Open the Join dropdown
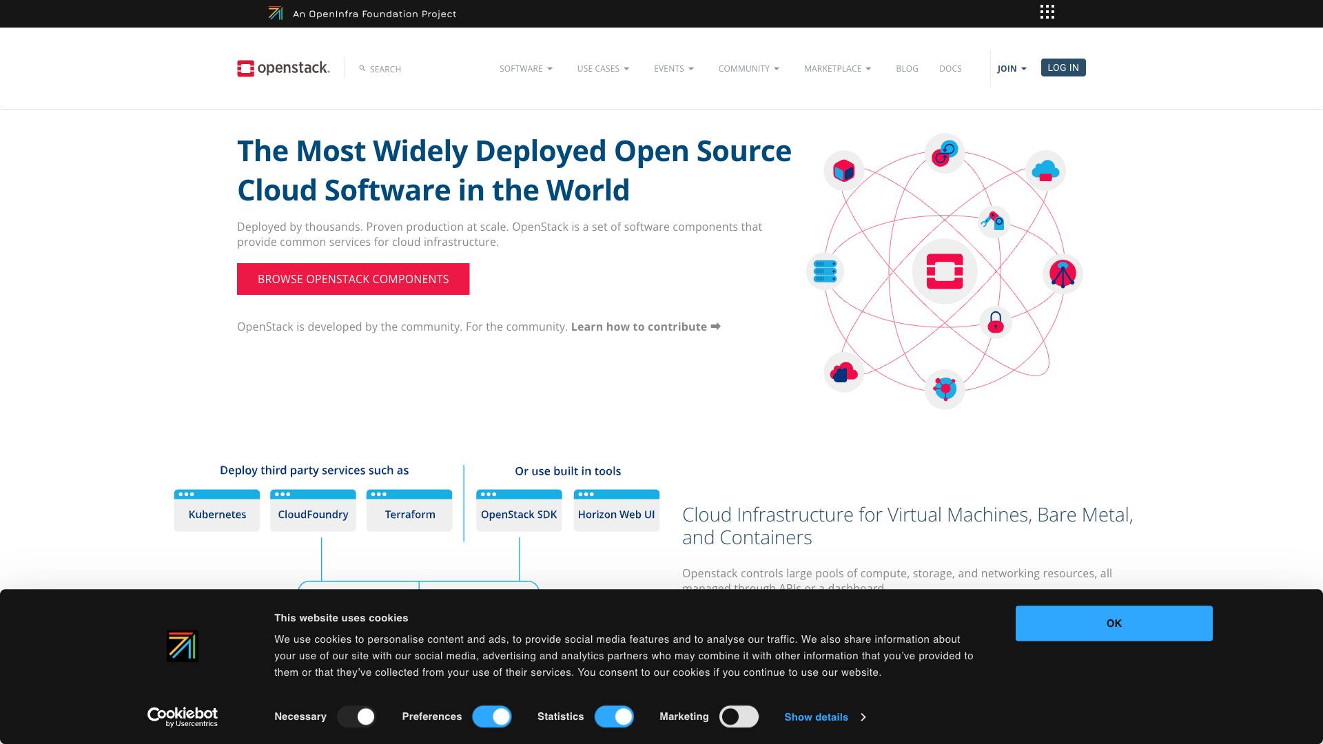1323x744 pixels. 1012,68
